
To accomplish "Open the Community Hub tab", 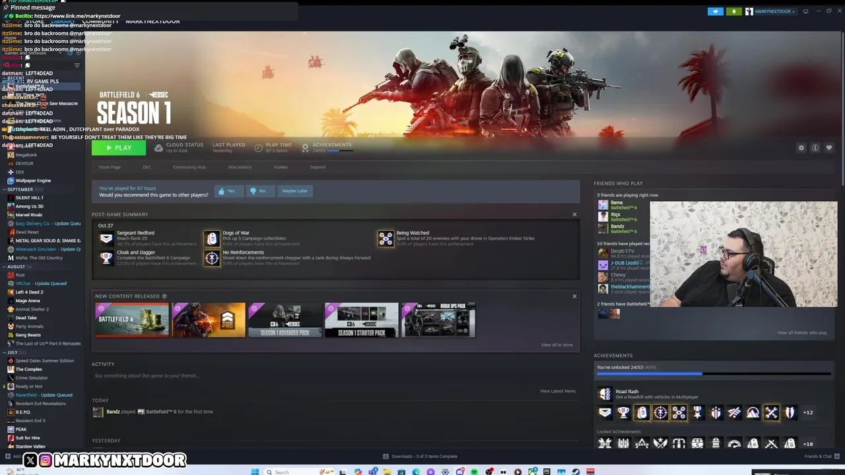I will click(189, 167).
